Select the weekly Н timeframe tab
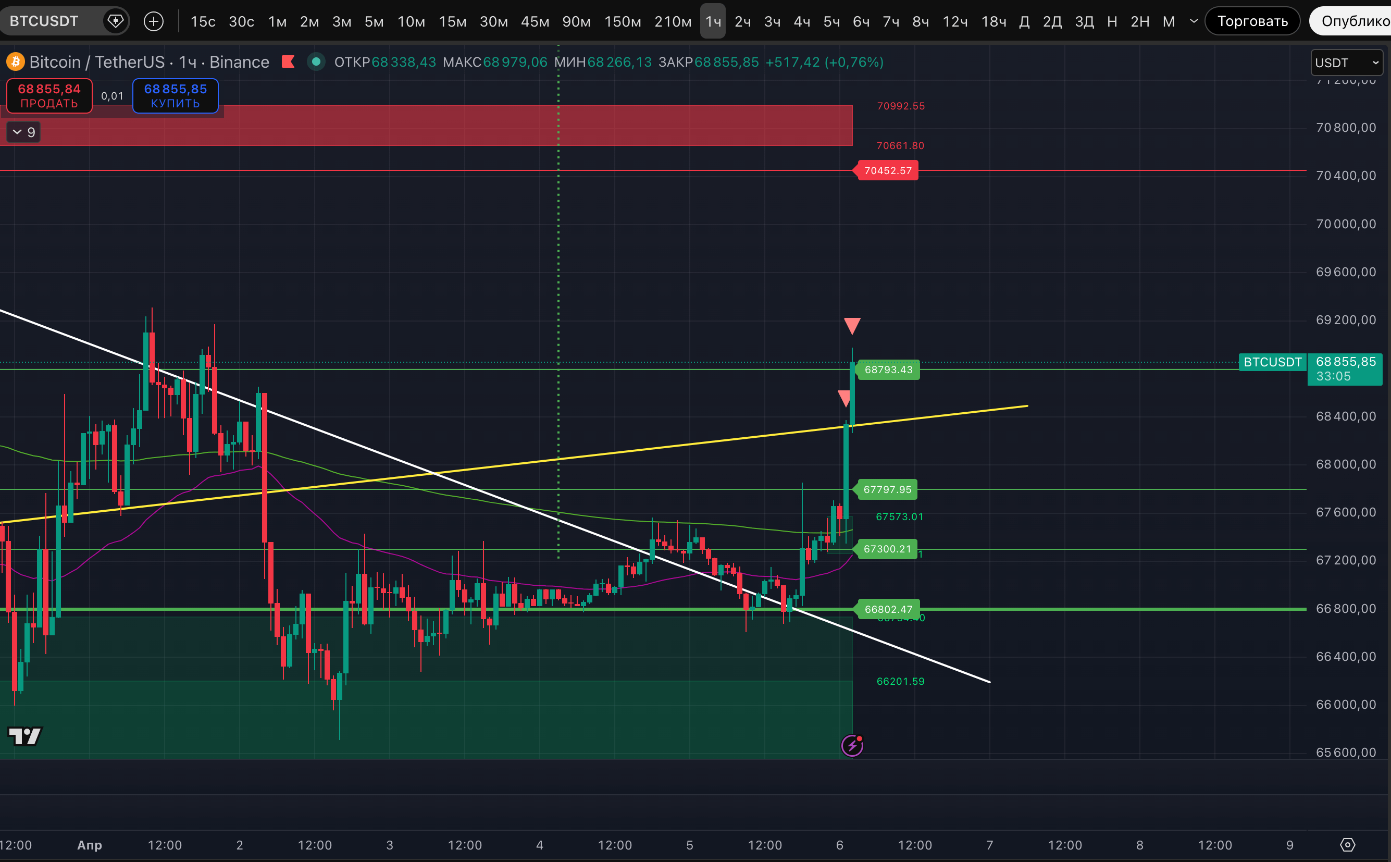Image resolution: width=1391 pixels, height=862 pixels. tap(1112, 22)
